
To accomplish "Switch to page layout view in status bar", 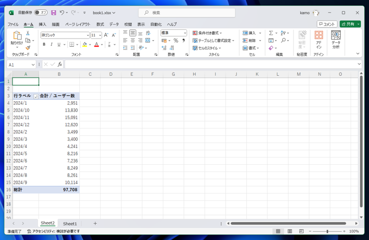I will [x=290, y=231].
